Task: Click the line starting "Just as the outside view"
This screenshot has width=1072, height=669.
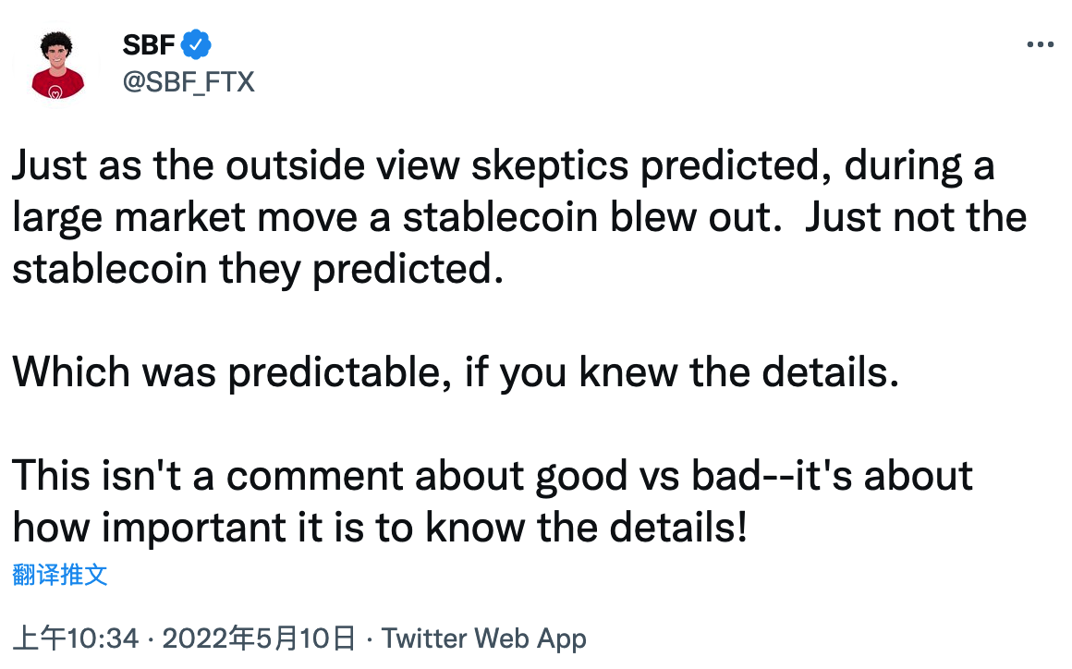Action: point(503,166)
